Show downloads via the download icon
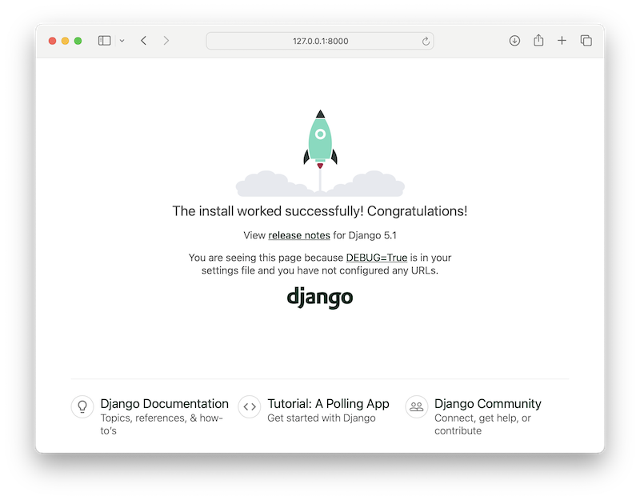 (x=514, y=41)
